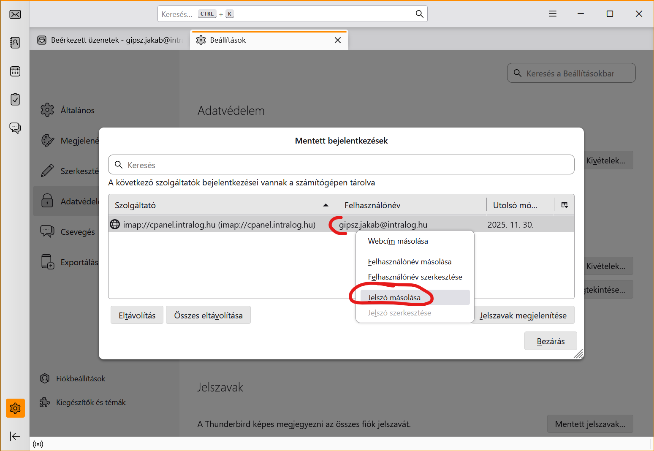Open the Address Book icon
Viewport: 654px width, 451px height.
pos(15,43)
